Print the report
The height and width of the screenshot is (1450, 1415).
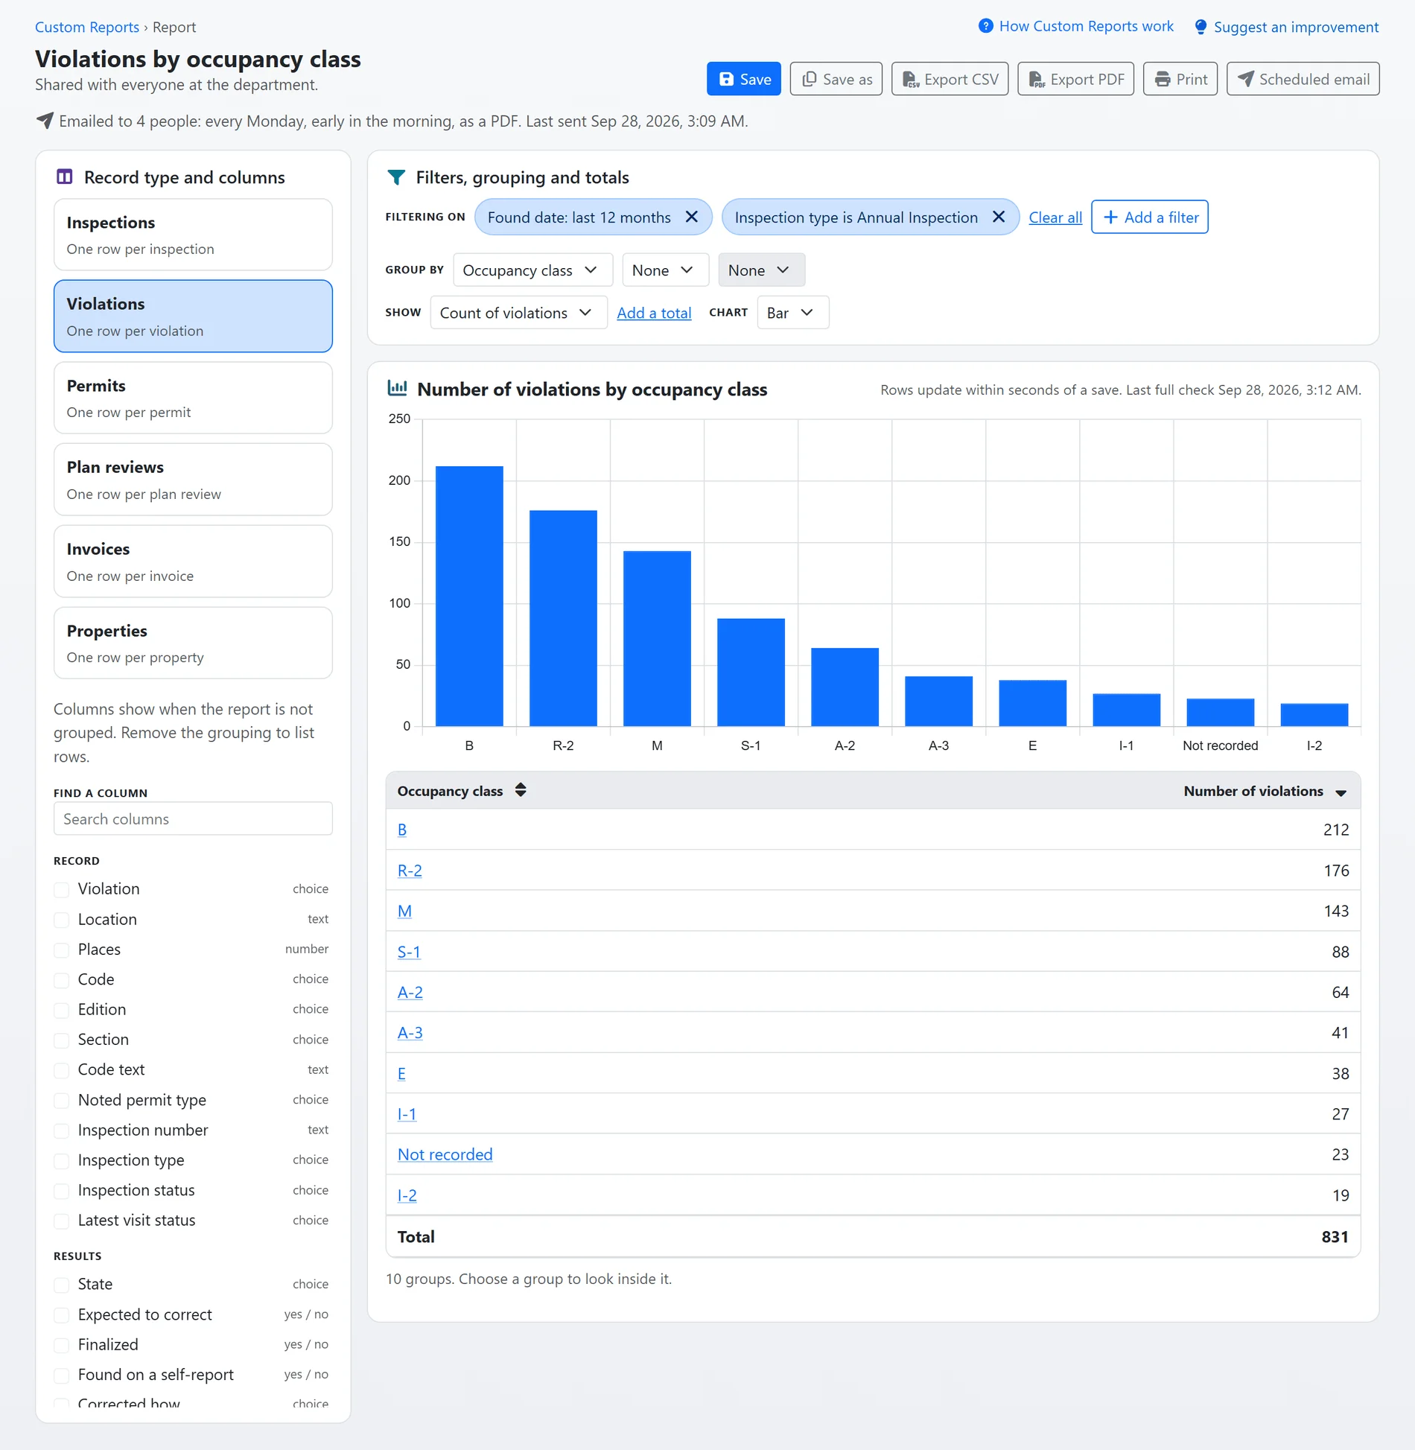coord(1180,79)
